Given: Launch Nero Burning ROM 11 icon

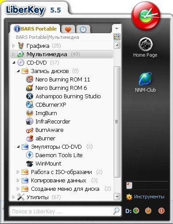Looking at the screenshot, I should 30,79.
